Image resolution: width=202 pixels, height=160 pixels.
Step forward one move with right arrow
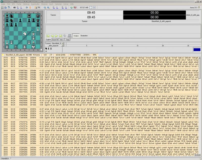[57, 36]
